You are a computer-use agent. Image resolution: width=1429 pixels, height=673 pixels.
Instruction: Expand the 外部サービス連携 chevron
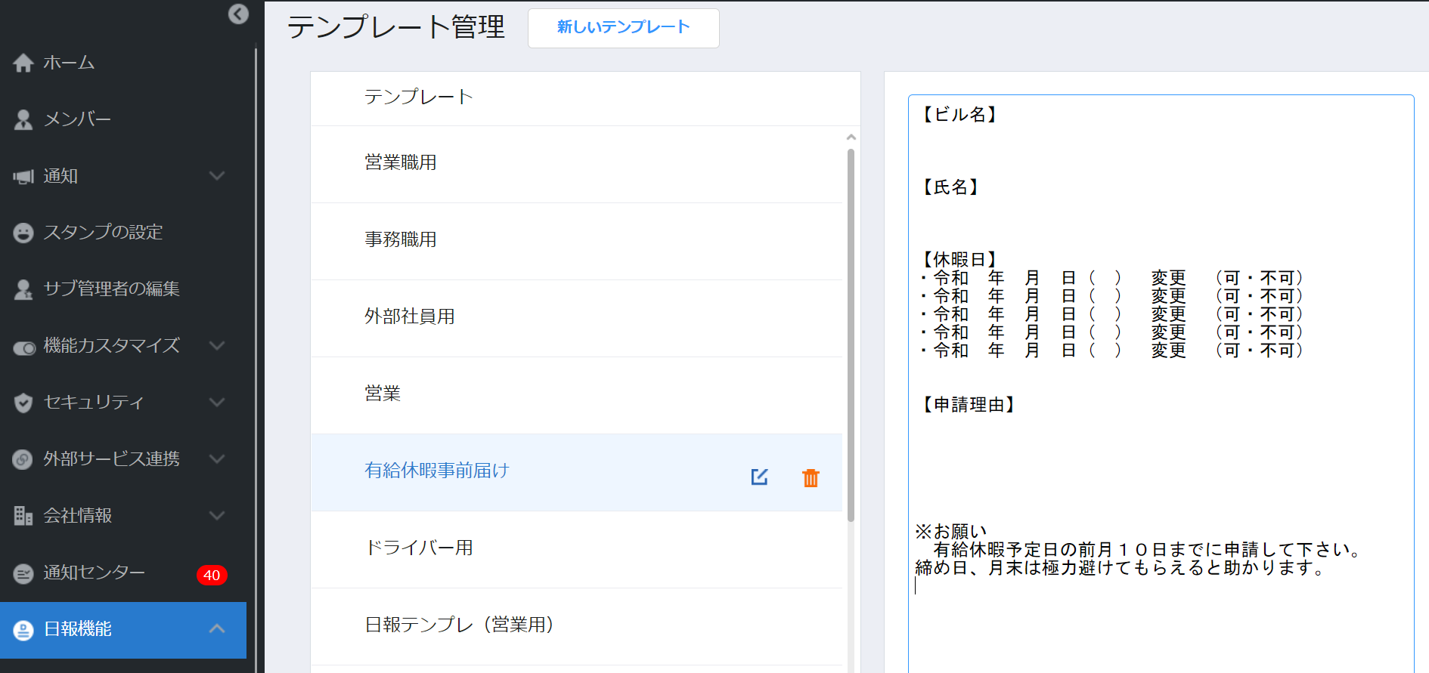[x=217, y=459]
